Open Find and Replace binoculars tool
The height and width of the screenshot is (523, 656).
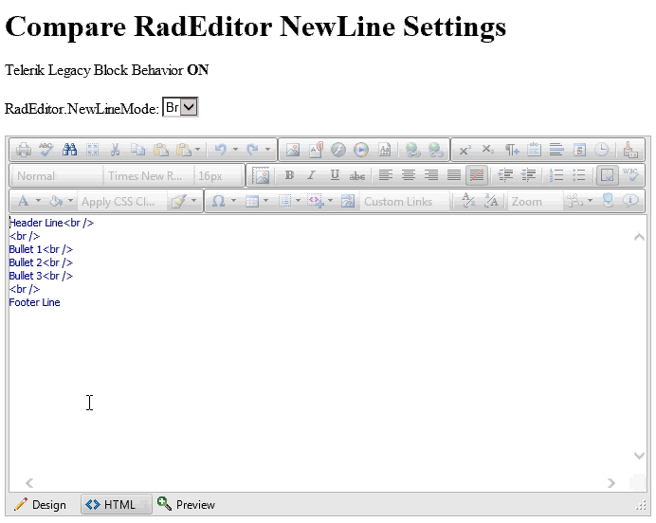click(x=69, y=150)
